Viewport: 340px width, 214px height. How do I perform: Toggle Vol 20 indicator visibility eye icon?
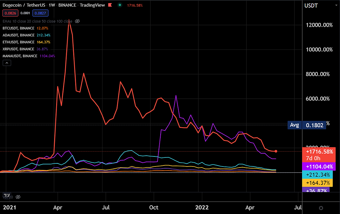click(18, 197)
